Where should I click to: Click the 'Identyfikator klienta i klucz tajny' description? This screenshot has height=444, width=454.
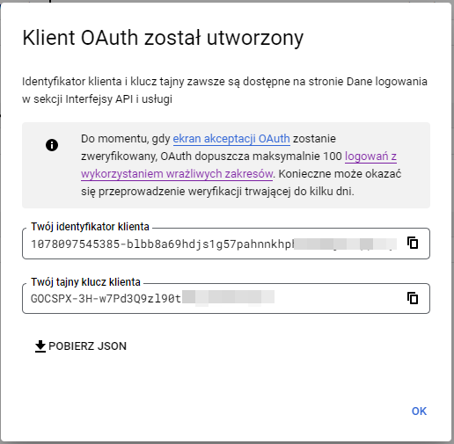(224, 91)
